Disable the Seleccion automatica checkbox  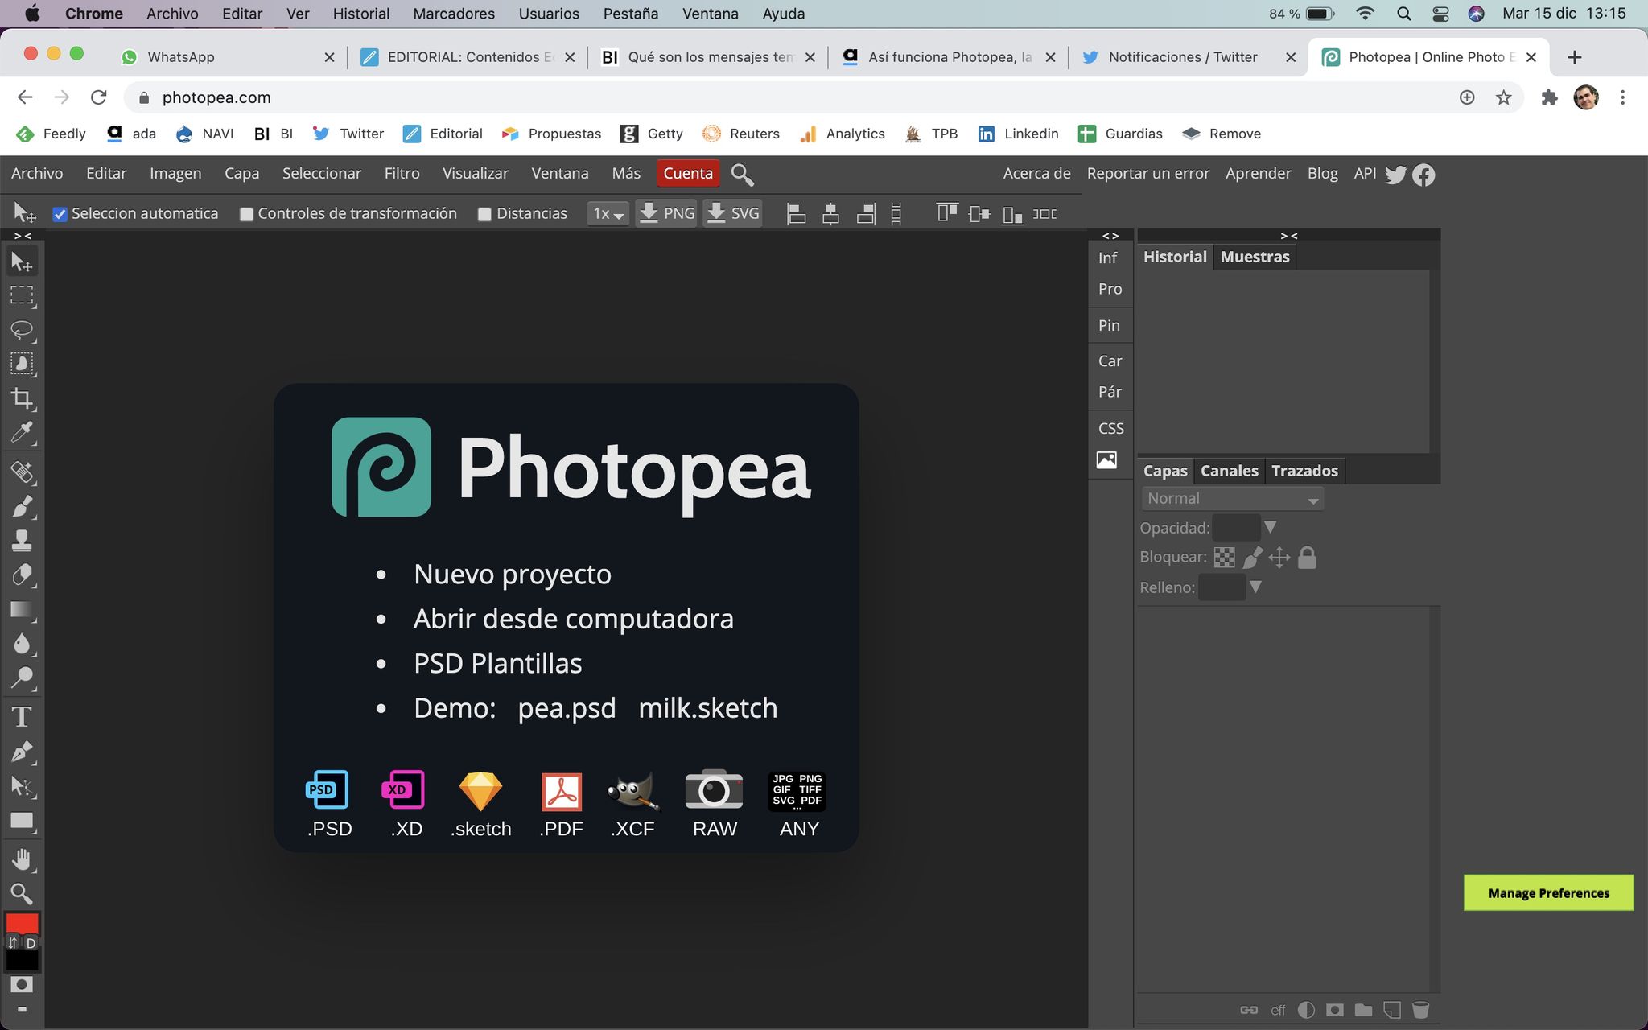(x=60, y=213)
